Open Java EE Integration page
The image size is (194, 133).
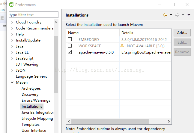pyautogui.click(x=37, y=113)
